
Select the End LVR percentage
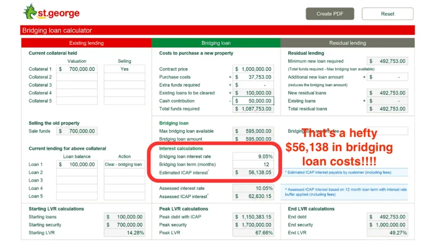point(387,233)
